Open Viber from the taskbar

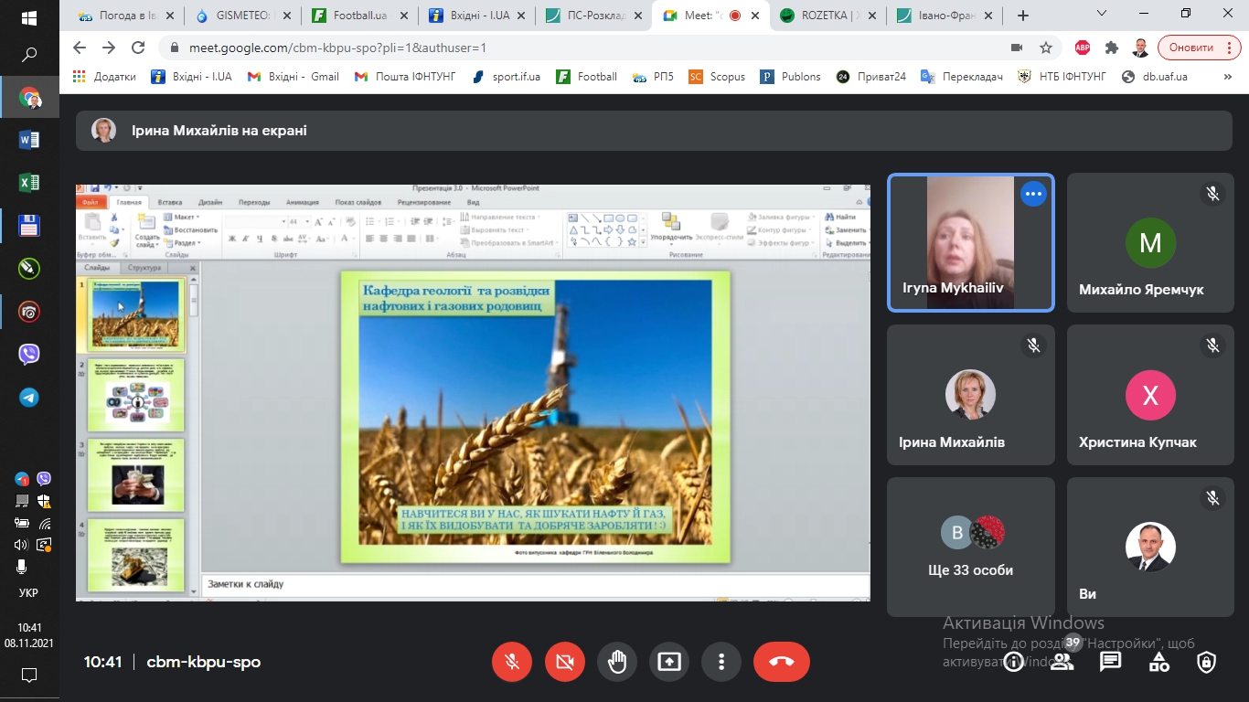[28, 355]
